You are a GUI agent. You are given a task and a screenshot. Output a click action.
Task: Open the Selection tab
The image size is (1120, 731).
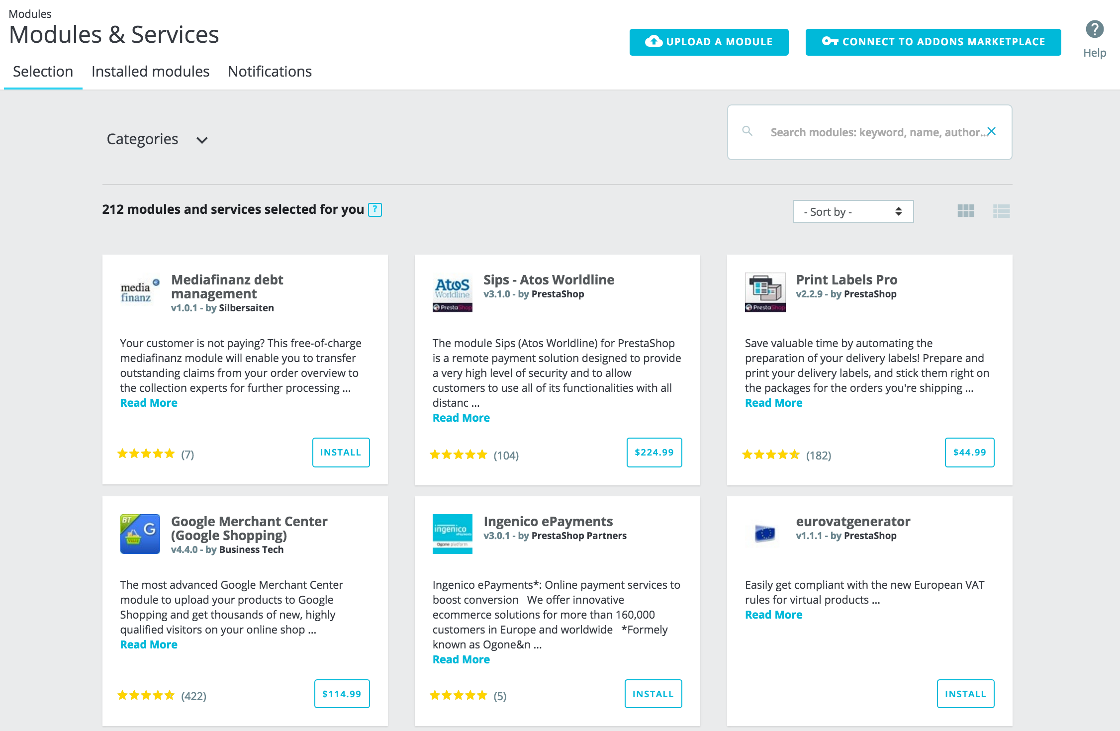tap(43, 72)
